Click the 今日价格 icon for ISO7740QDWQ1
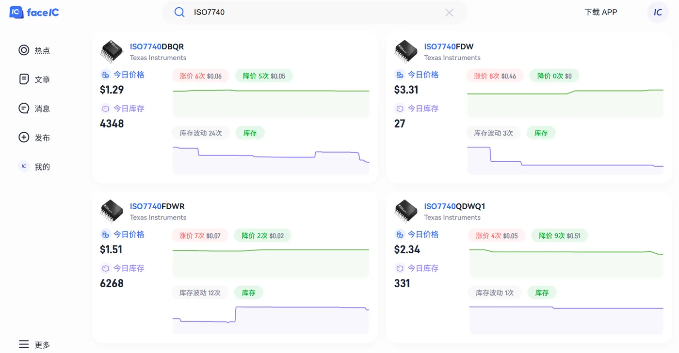679x353 pixels. click(x=400, y=234)
